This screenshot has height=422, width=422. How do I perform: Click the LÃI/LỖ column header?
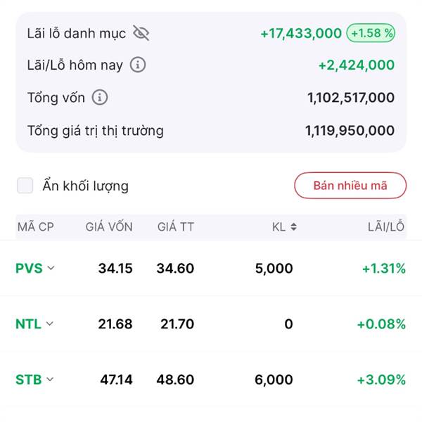coord(386,226)
